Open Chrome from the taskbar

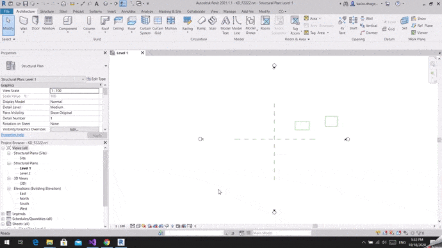pos(106,242)
